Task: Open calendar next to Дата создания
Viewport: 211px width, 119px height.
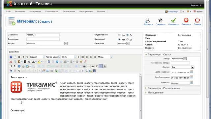Action: pos(191,72)
